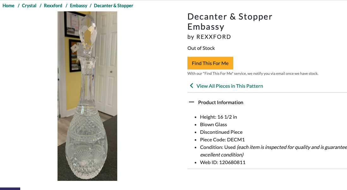Click the Out of Stock status text
Screen dimensions: 347x190
(x=201, y=48)
